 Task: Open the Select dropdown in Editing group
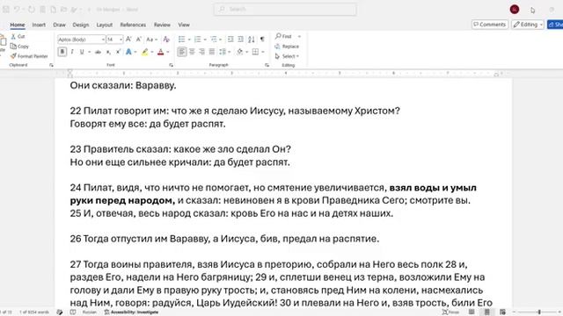(287, 56)
